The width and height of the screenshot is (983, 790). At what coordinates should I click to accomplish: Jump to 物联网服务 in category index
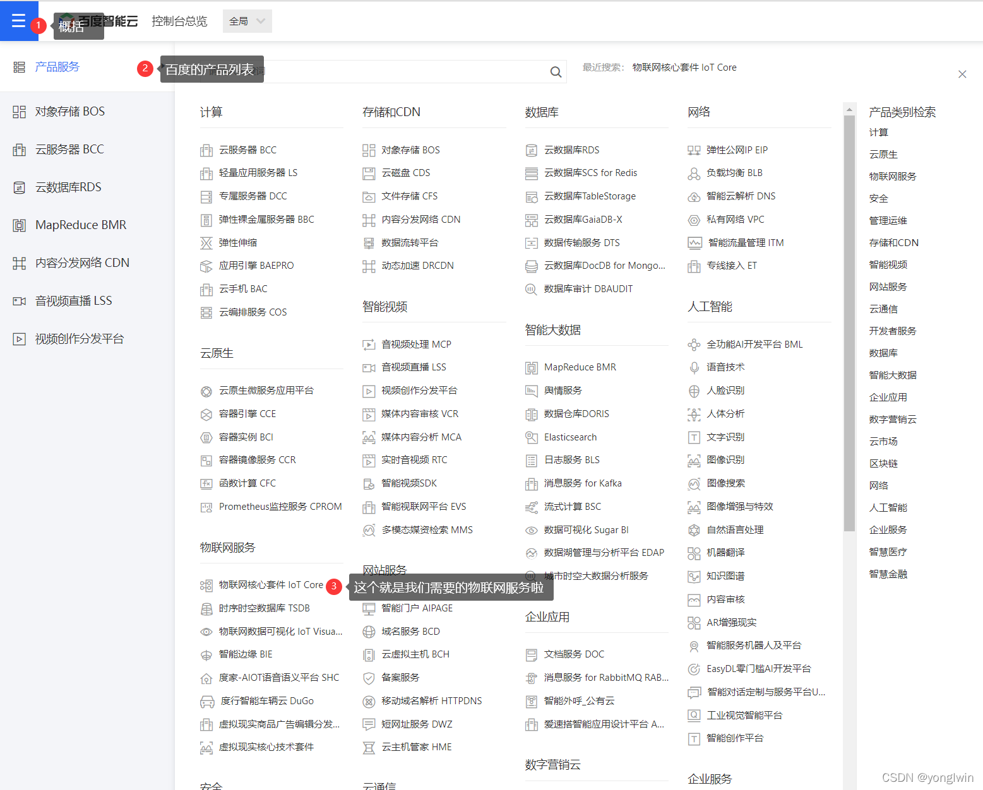click(x=893, y=177)
